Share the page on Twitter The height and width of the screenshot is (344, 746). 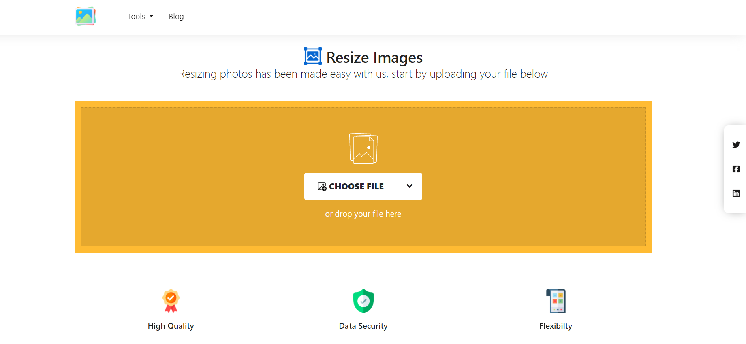point(736,144)
